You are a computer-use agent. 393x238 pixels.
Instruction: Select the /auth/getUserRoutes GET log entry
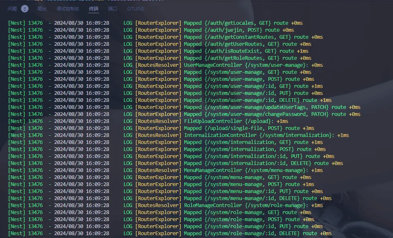tap(160, 44)
